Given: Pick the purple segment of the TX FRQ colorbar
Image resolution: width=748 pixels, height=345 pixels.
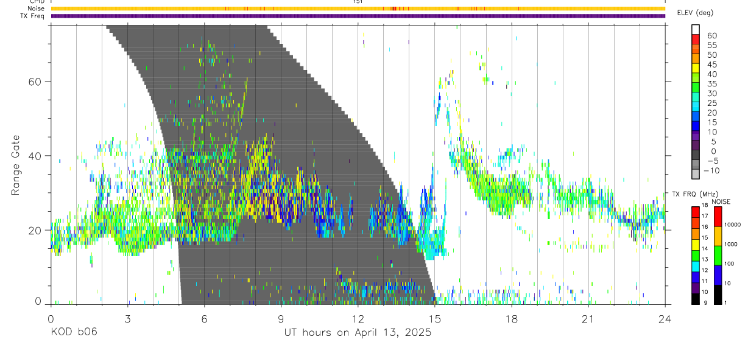Looking at the screenshot, I should [696, 288].
